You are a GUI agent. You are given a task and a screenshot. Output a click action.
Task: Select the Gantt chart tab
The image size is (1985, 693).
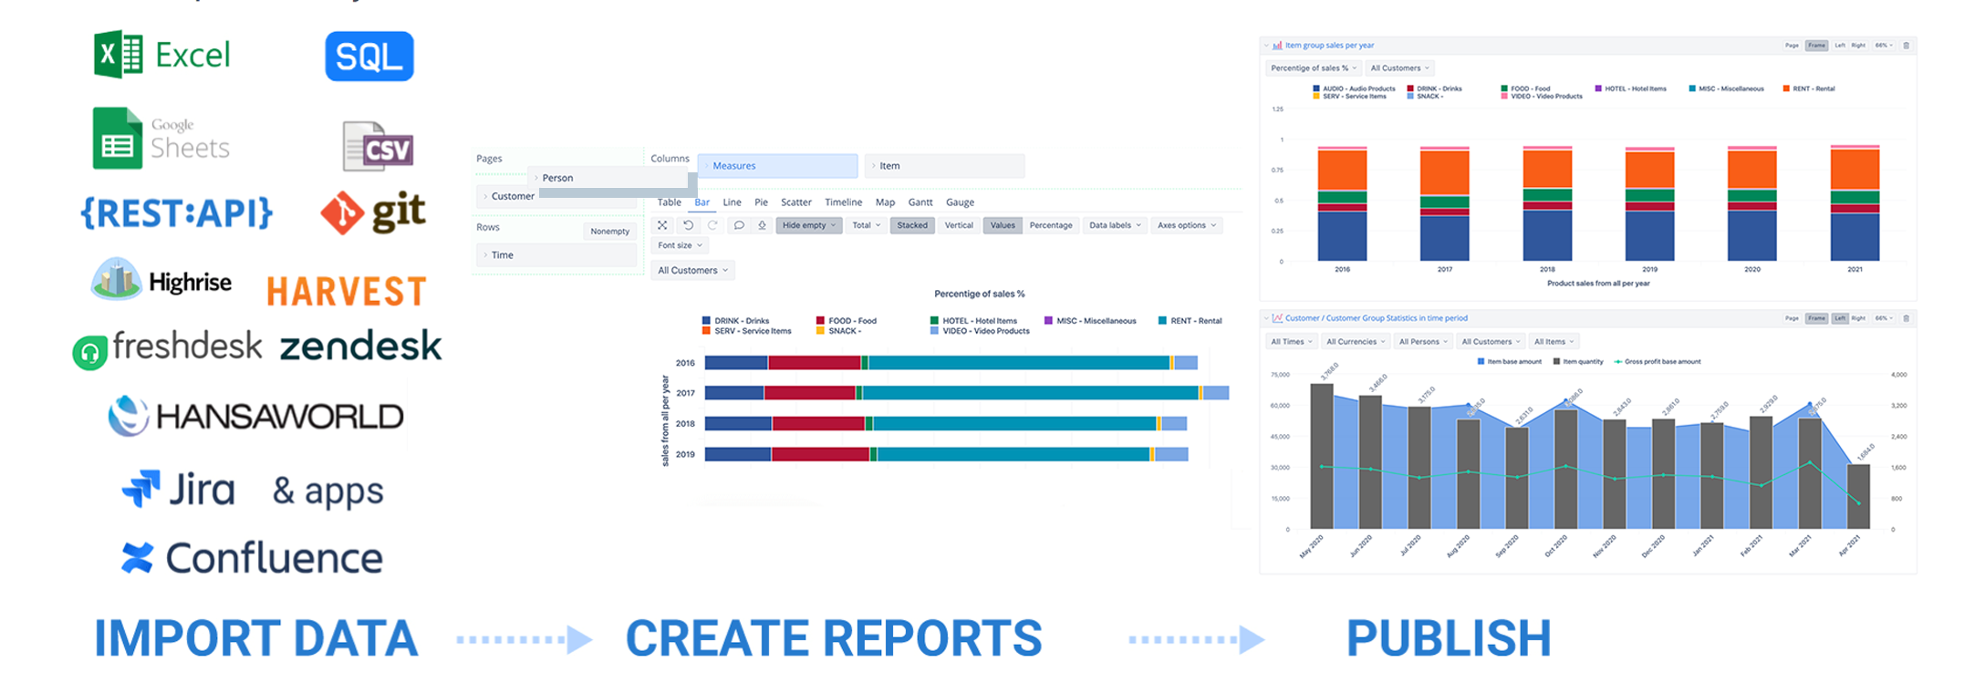pyautogui.click(x=920, y=202)
